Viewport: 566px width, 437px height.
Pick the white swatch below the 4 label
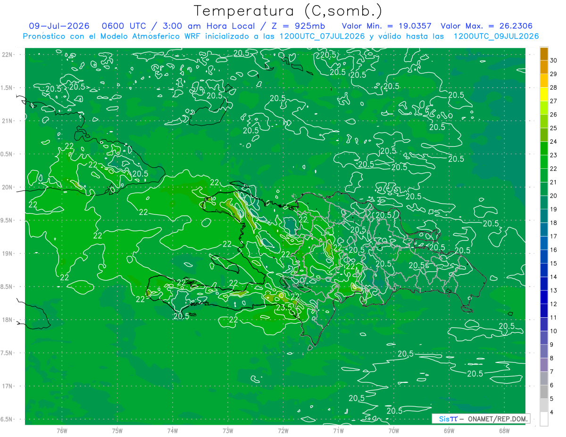pyautogui.click(x=544, y=419)
